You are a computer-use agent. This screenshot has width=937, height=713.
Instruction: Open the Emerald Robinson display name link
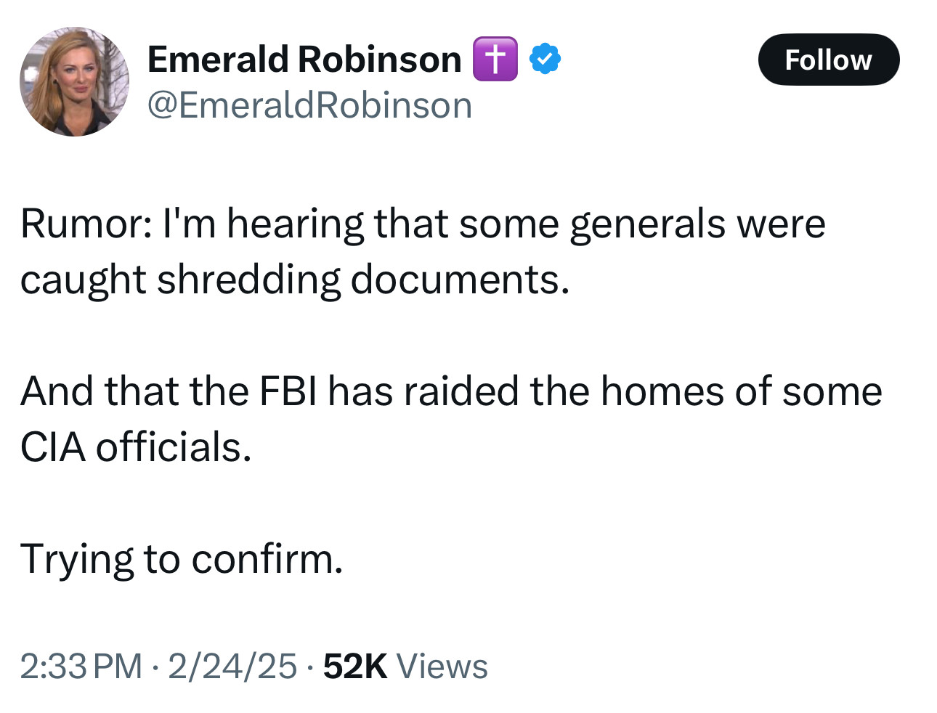tap(304, 59)
